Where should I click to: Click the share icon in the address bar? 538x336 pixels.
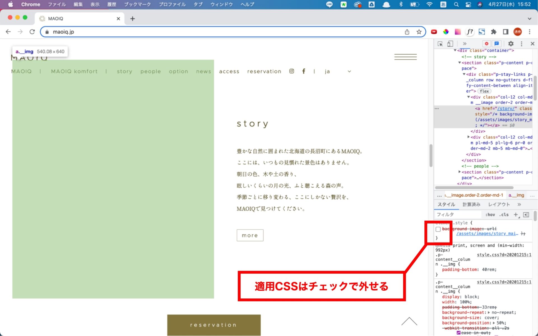(407, 32)
